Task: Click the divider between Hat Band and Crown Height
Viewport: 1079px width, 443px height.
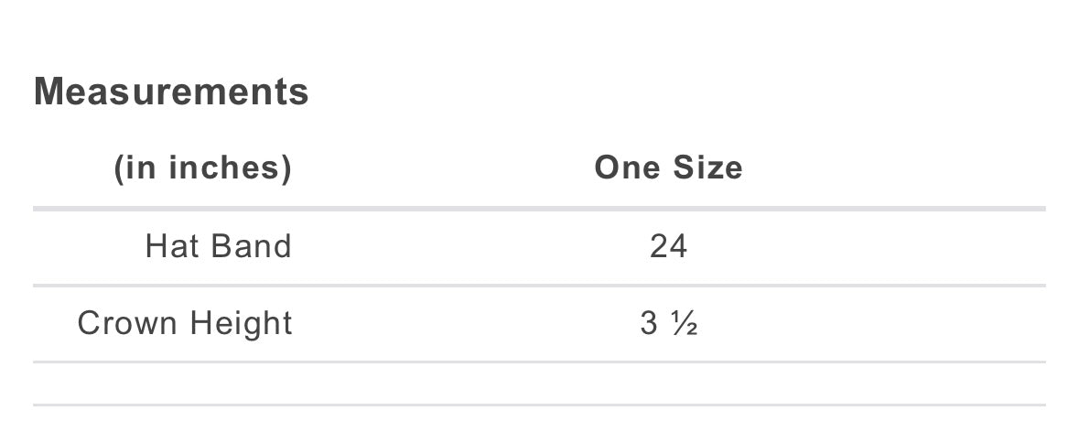Action: (538, 286)
